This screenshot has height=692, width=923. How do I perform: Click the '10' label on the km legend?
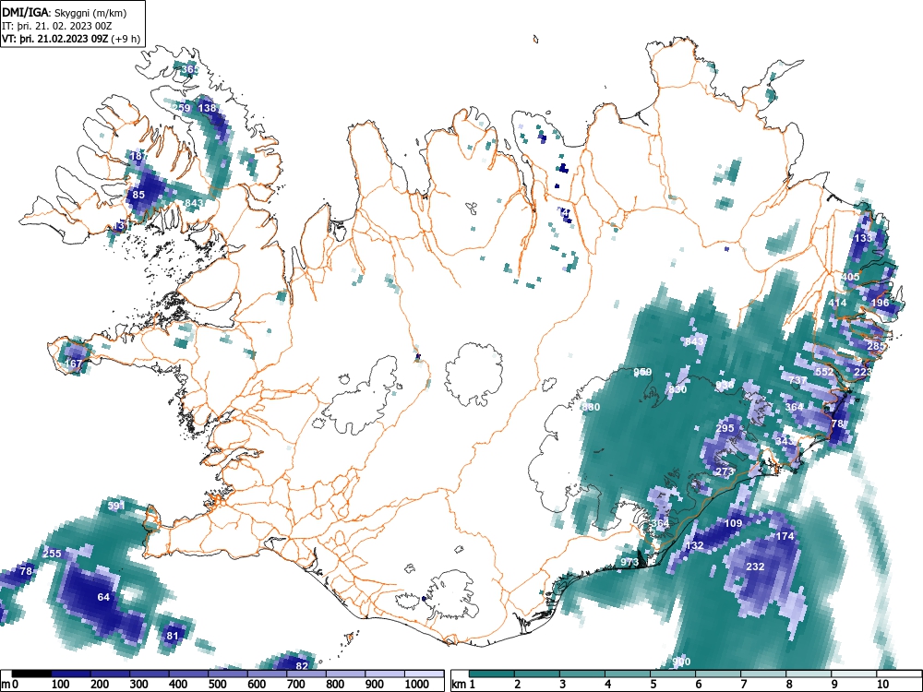pos(881,684)
